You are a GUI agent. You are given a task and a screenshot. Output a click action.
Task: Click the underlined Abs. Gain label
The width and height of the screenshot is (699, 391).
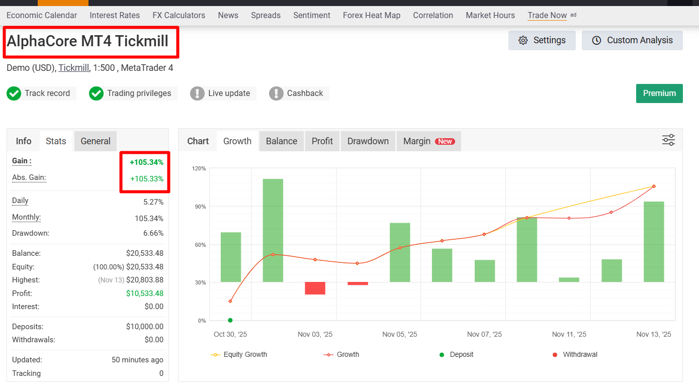[x=29, y=177]
